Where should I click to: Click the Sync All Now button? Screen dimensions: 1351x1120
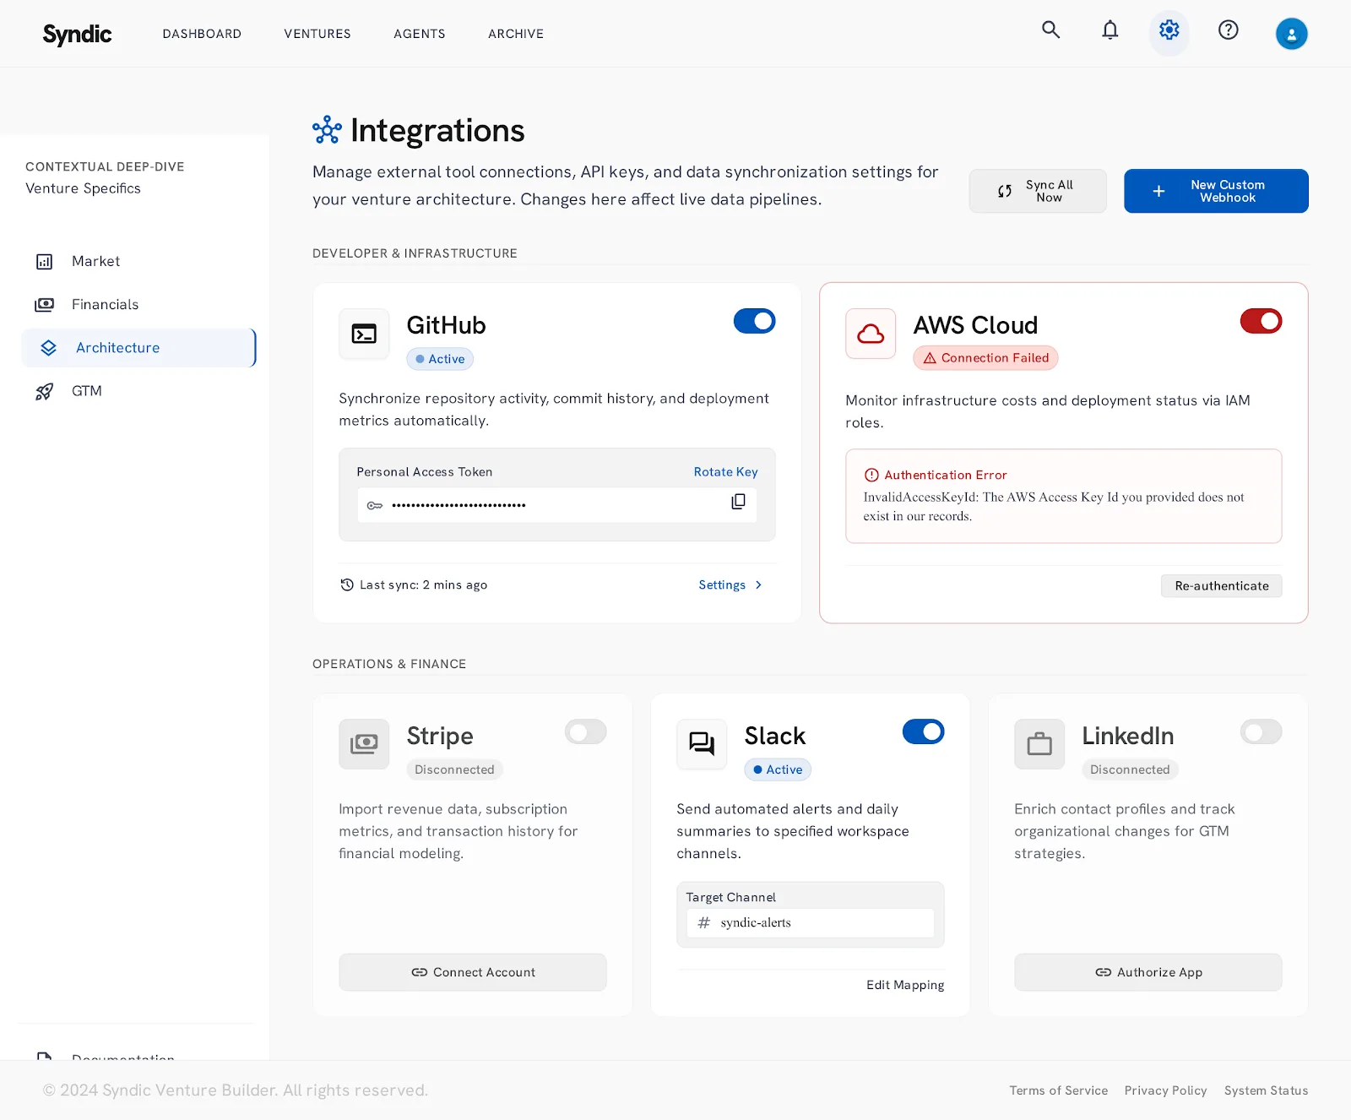click(x=1038, y=191)
